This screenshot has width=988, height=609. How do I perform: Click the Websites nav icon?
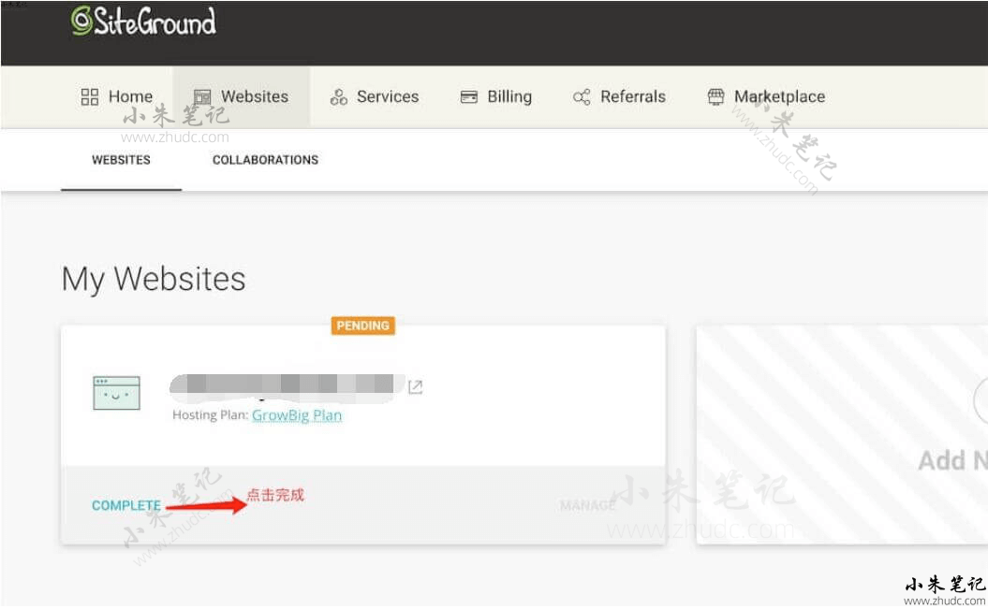coord(202,97)
